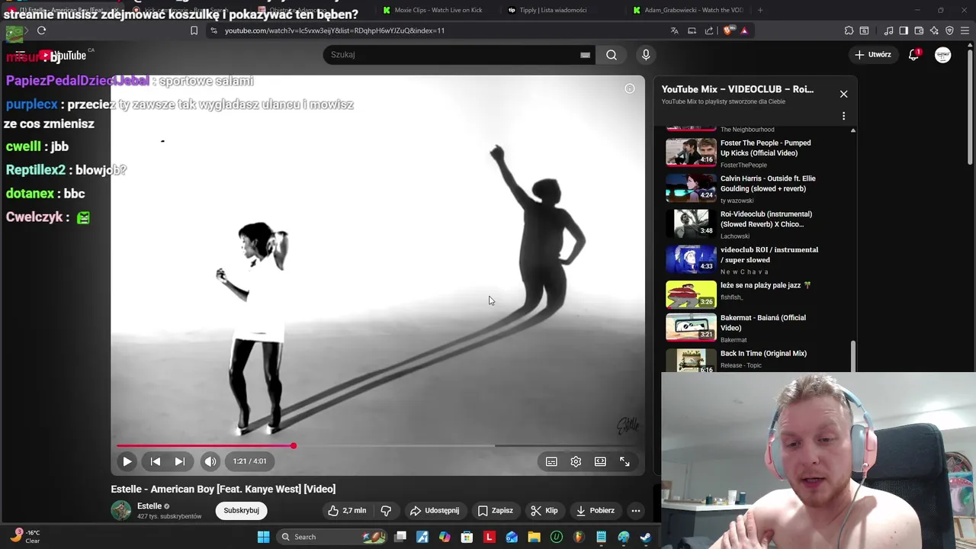Open a new browser tab with plus

pyautogui.click(x=760, y=10)
